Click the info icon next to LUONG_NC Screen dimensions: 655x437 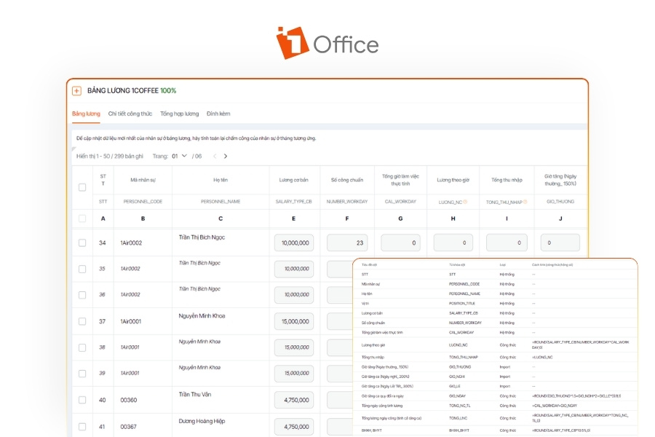pos(465,202)
